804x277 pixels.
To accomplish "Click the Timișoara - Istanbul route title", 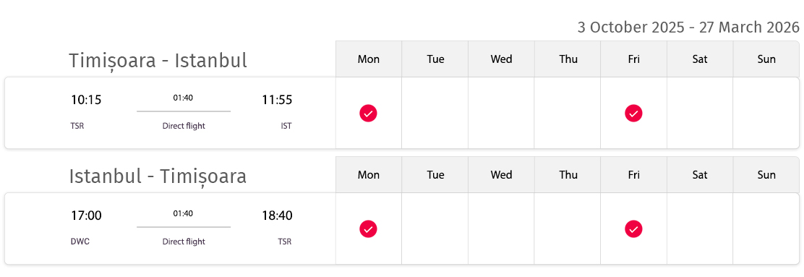I will 158,61.
